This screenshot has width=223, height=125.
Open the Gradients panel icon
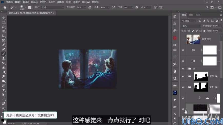point(175,45)
